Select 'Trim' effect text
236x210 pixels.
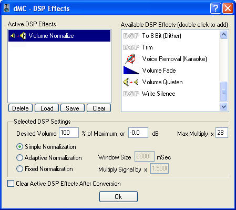point(147,47)
